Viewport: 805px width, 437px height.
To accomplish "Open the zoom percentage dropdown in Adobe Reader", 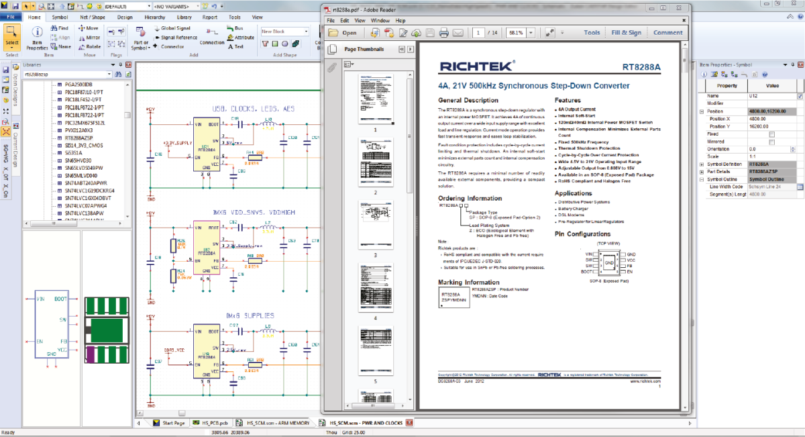I will coord(530,32).
